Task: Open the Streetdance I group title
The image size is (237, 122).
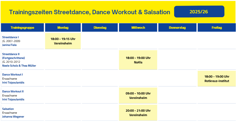Action: (10, 37)
